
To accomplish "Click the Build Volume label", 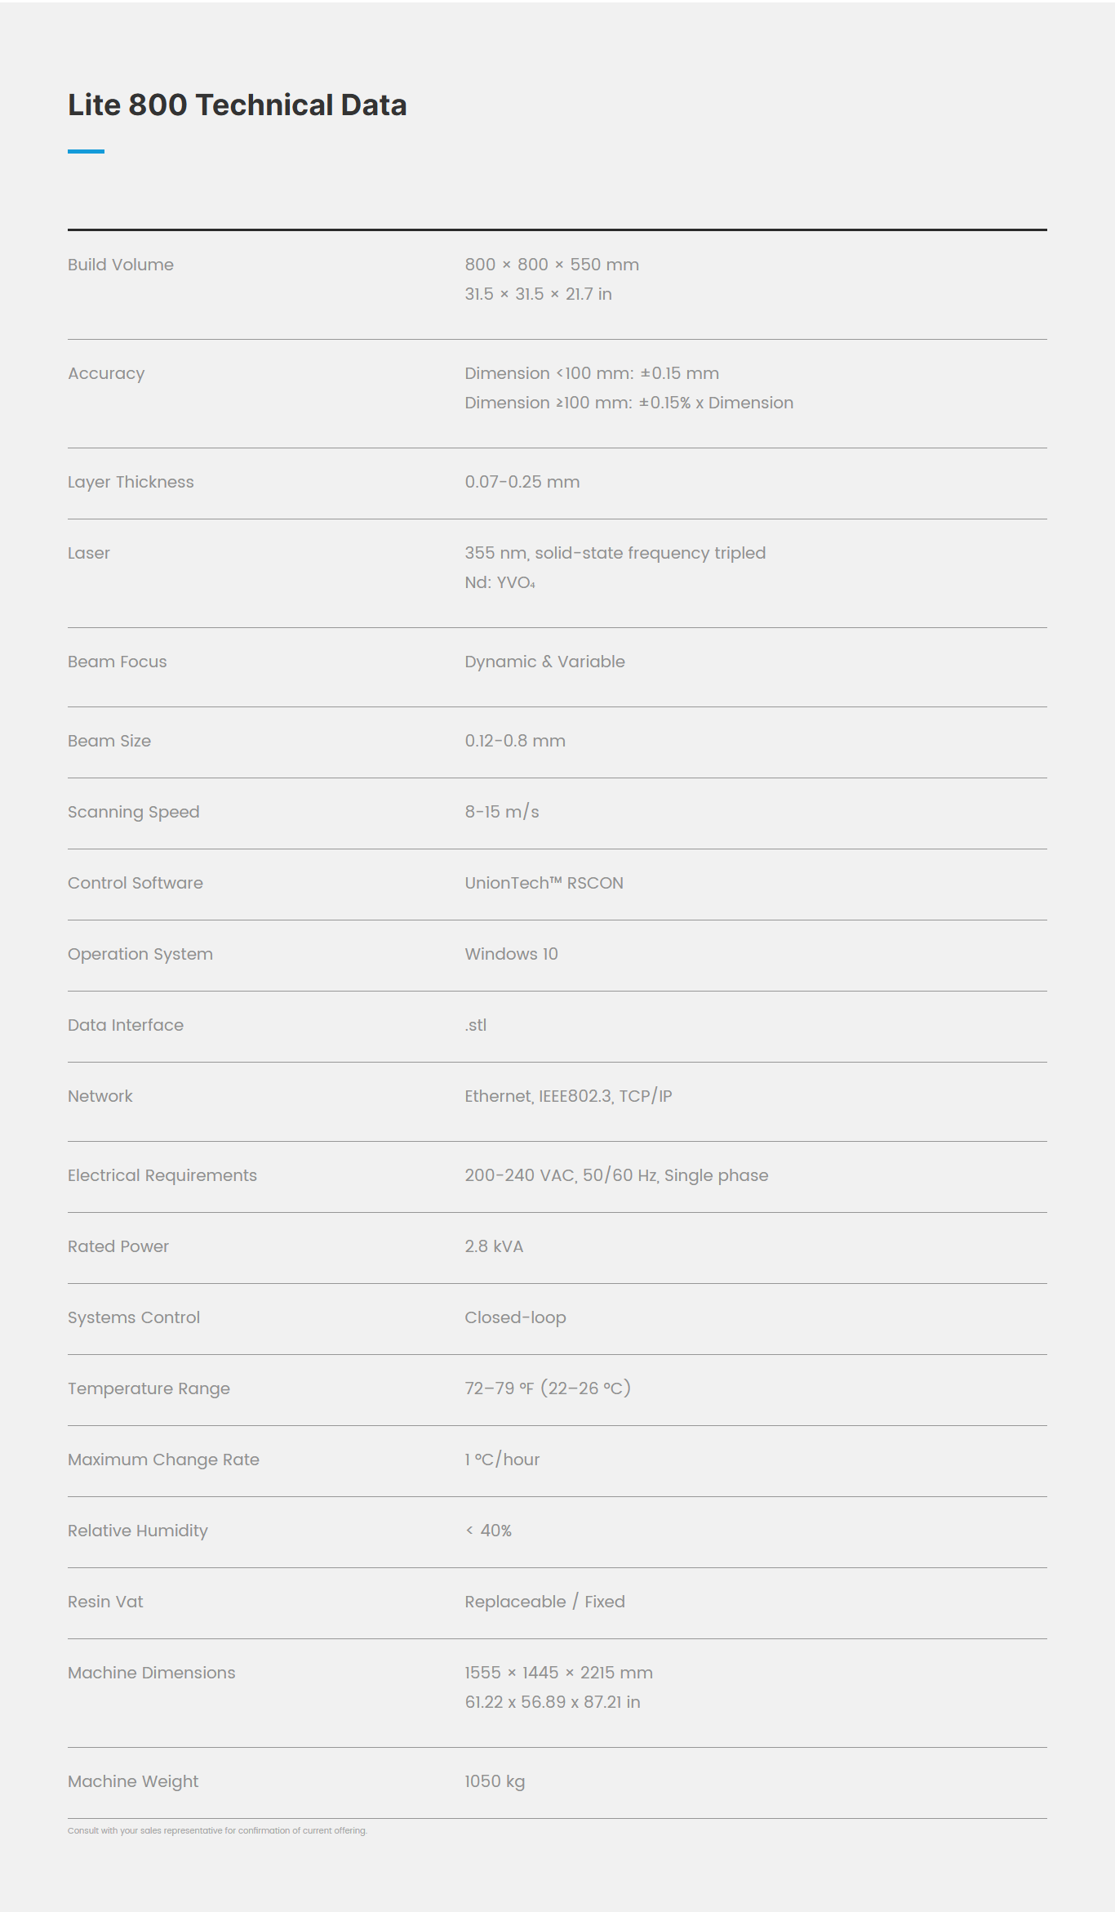I will click(x=121, y=265).
